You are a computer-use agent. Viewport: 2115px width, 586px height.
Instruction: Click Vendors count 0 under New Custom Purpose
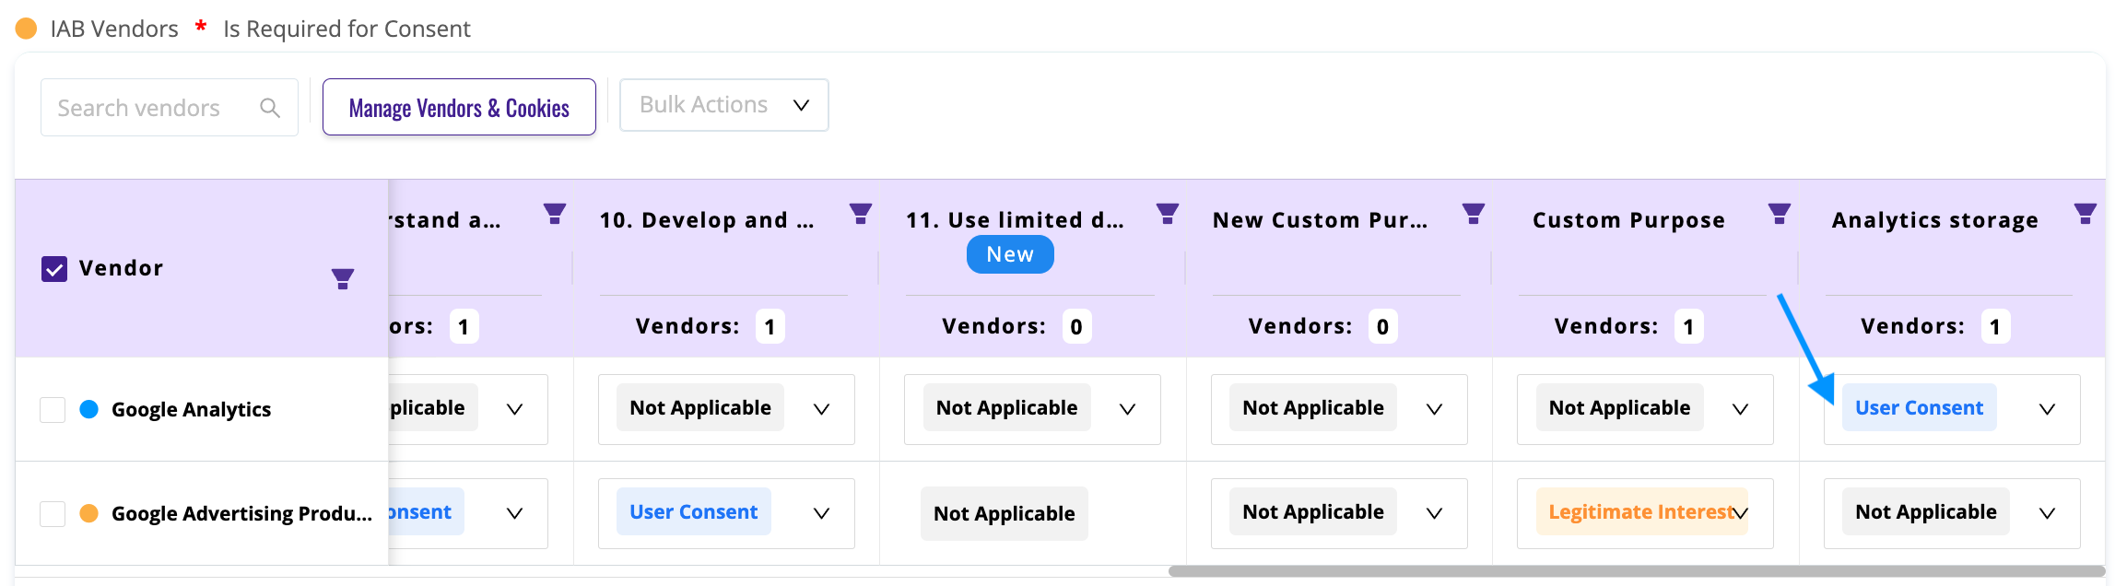pos(1382,326)
